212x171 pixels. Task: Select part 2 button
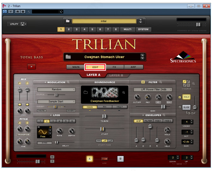point(69,29)
